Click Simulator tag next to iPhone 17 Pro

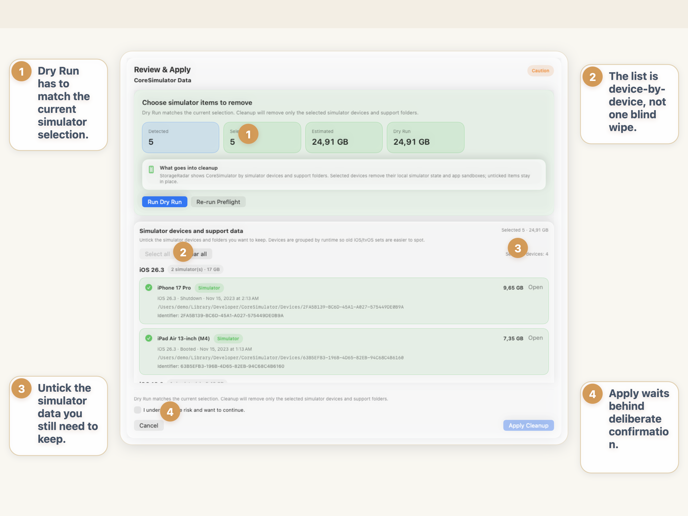[209, 288]
